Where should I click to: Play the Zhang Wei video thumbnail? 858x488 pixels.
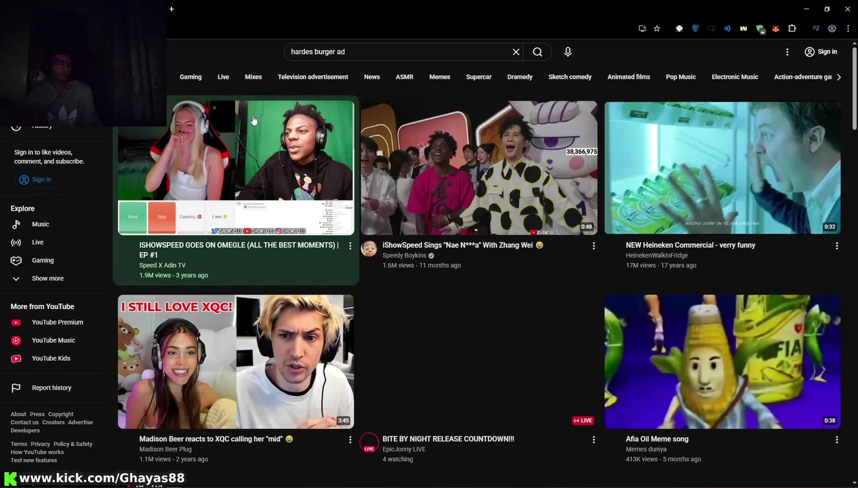coord(479,168)
